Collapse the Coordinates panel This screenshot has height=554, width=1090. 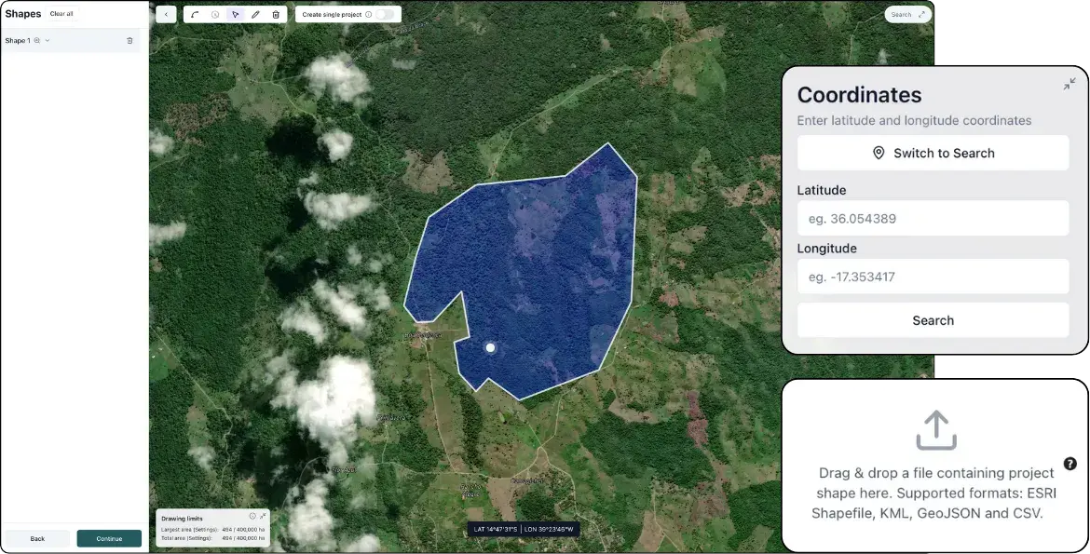coord(1070,83)
